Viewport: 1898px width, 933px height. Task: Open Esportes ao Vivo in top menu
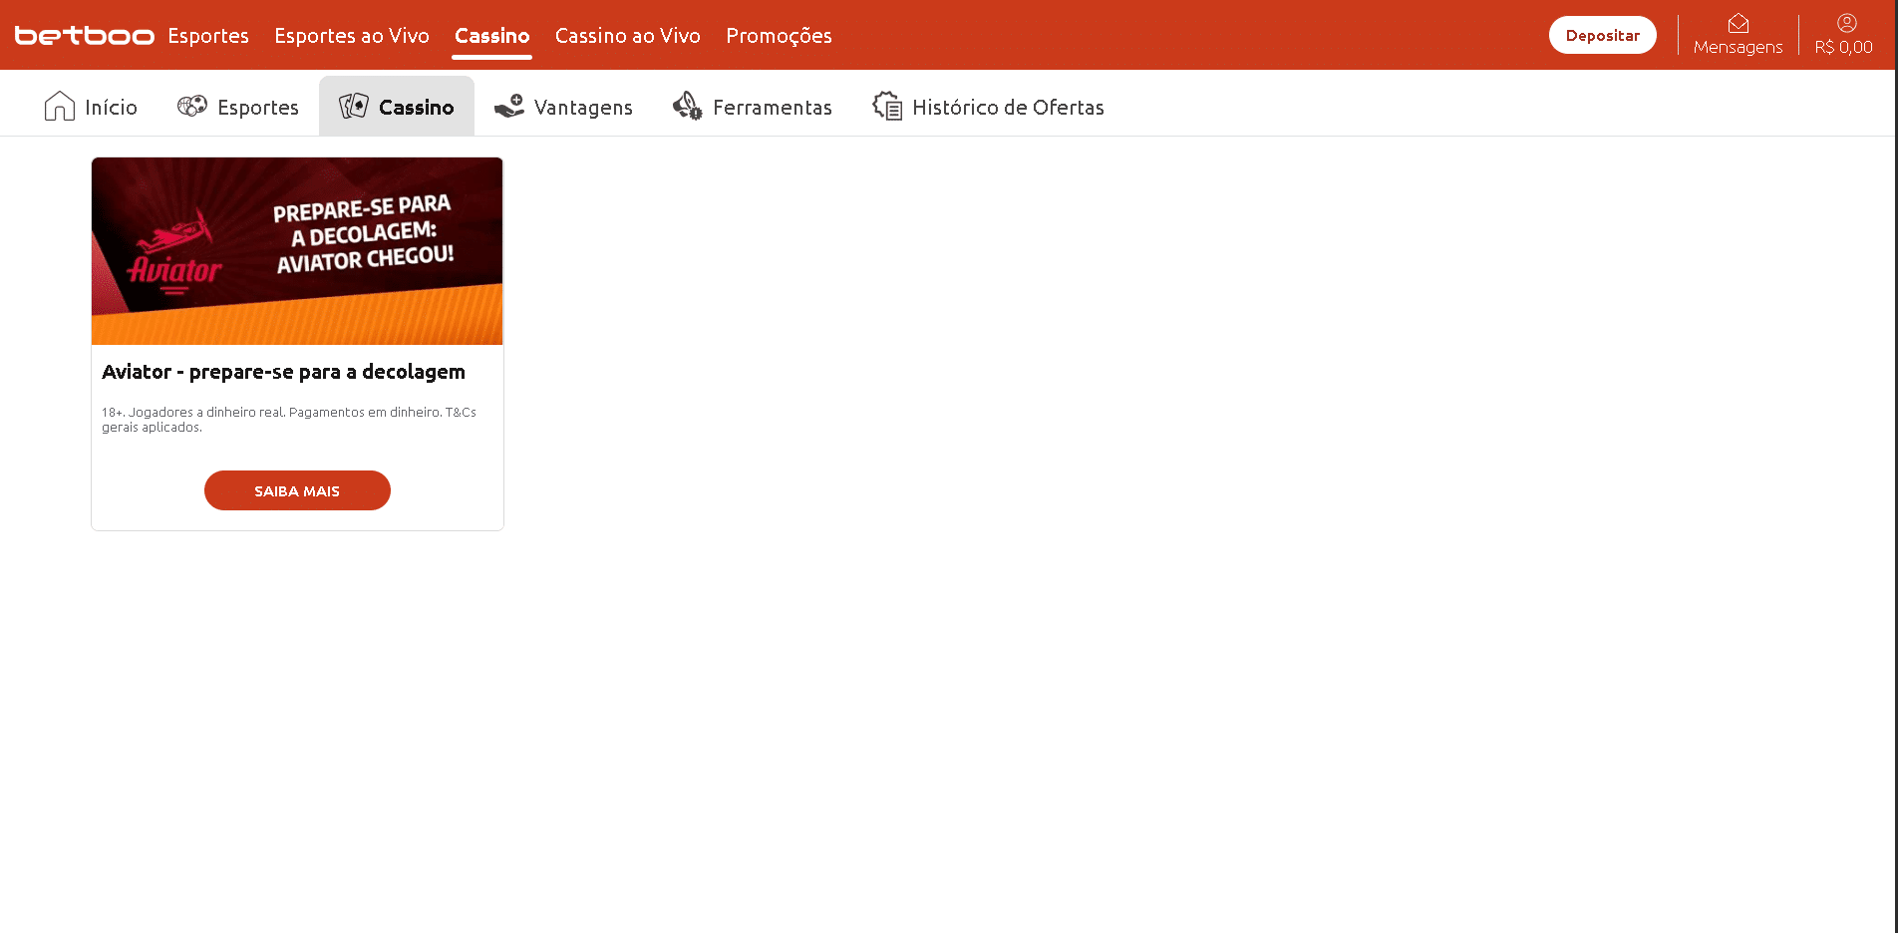pos(352,36)
